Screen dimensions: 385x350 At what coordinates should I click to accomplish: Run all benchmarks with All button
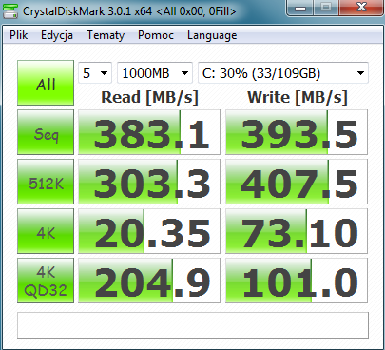[x=46, y=83]
